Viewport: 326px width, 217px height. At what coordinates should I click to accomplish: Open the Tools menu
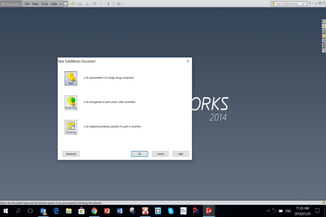click(44, 4)
